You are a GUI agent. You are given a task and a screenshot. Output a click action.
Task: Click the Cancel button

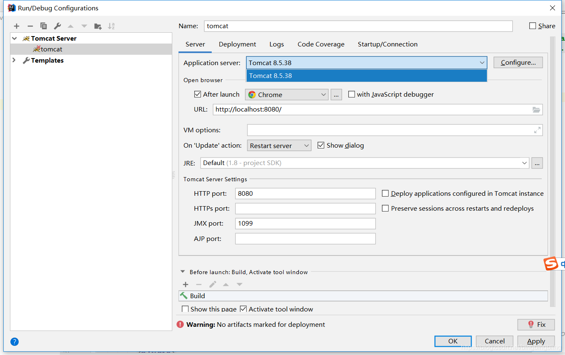pos(494,341)
